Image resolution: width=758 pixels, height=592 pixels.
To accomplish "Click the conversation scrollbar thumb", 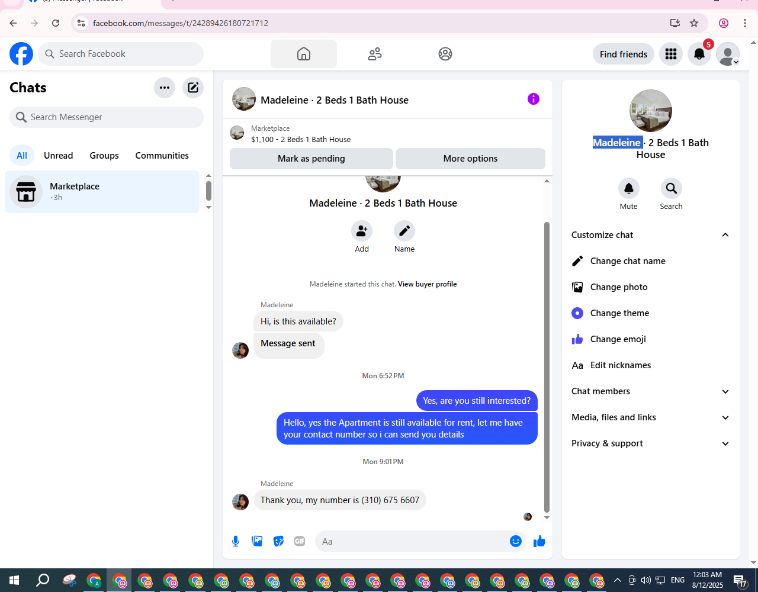I will click(x=547, y=367).
